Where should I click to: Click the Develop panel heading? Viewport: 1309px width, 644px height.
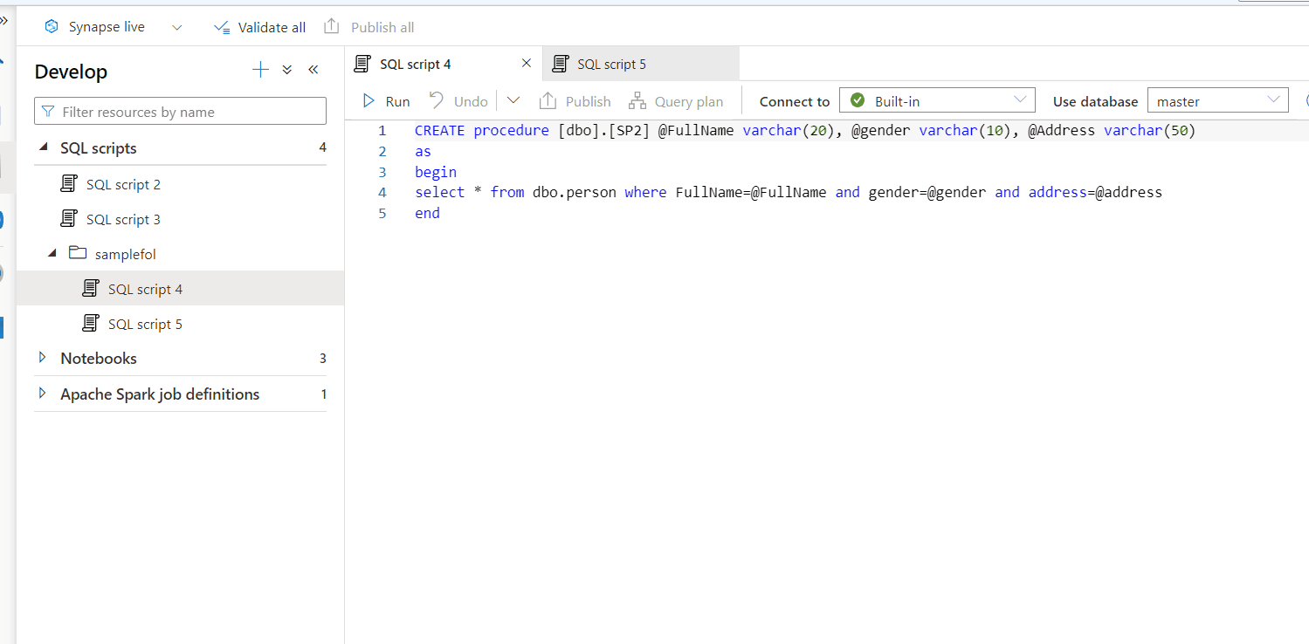point(71,72)
